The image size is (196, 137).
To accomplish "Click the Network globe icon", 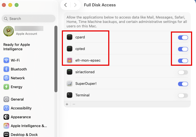I will [6, 78].
